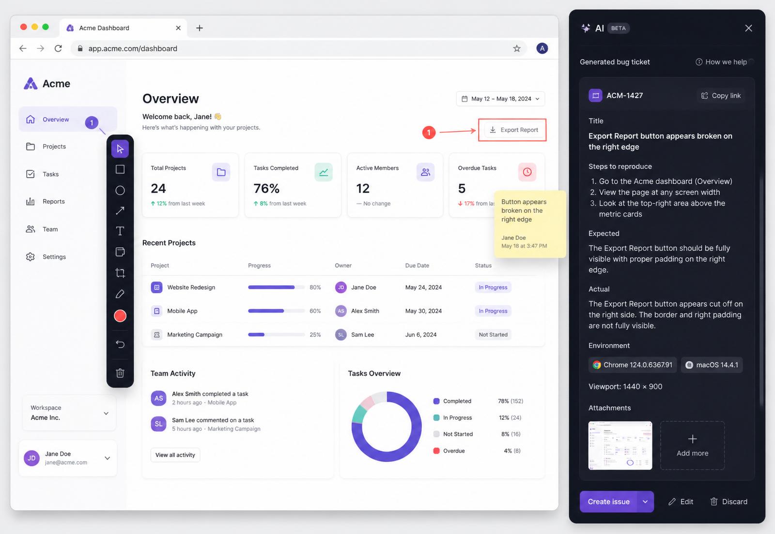Click the undo arrow in annotation toolbar
775x534 pixels.
pos(120,344)
